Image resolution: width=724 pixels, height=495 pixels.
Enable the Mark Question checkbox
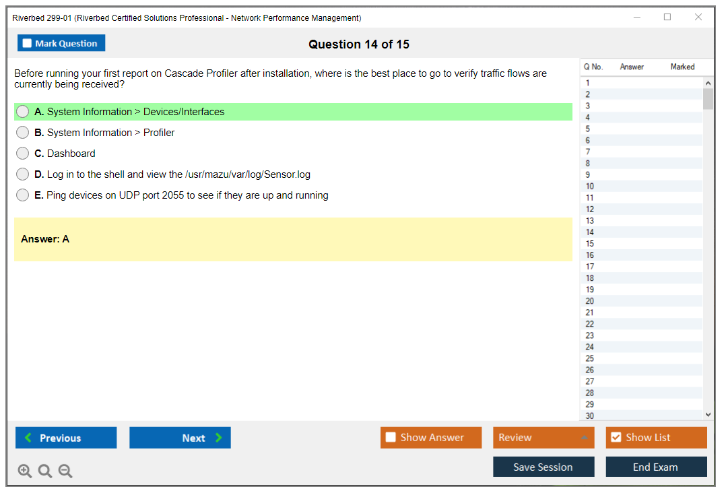[x=28, y=44]
